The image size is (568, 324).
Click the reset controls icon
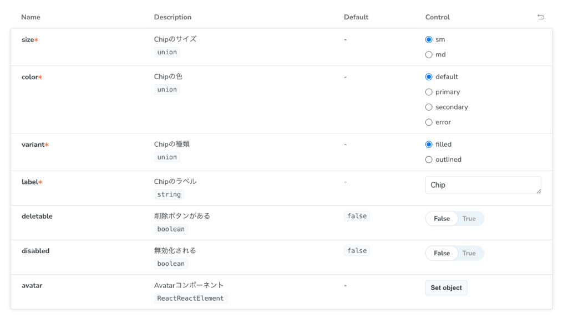tap(541, 17)
